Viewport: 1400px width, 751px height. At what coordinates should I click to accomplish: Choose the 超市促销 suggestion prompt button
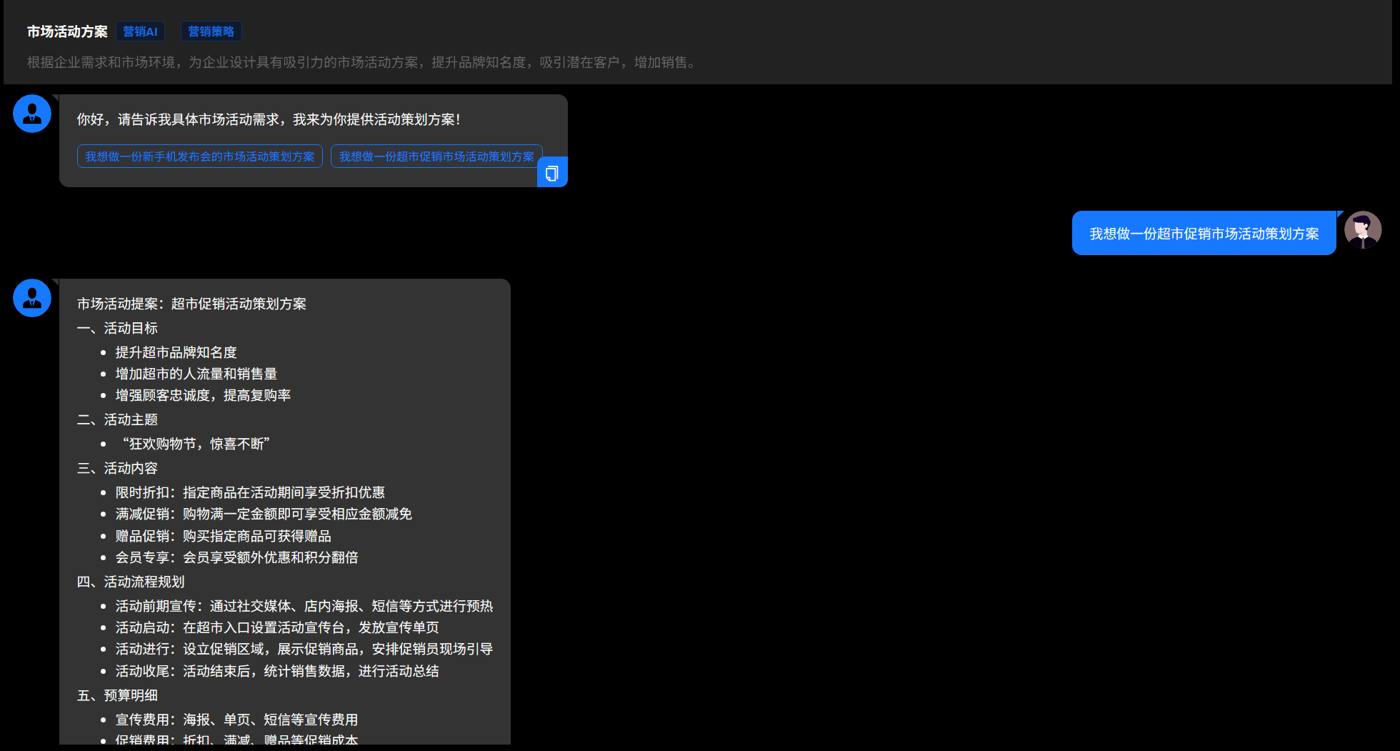436,156
